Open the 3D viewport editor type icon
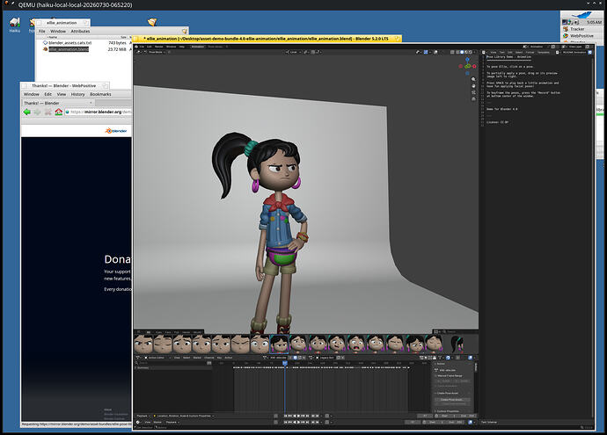Image resolution: width=607 pixels, height=435 pixels. coord(138,52)
